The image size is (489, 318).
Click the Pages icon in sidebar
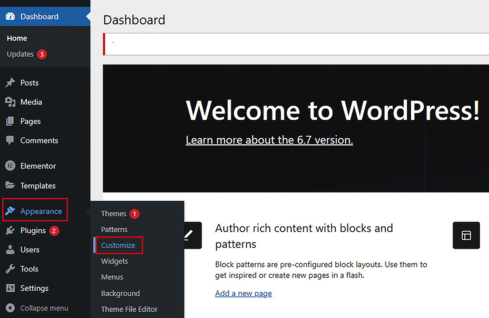point(10,121)
